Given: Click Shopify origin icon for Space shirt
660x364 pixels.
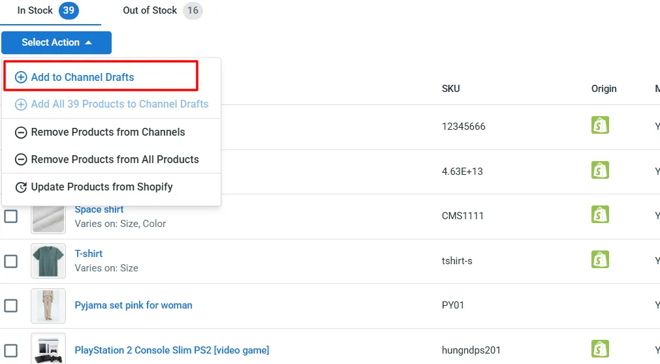Looking at the screenshot, I should pos(600,215).
